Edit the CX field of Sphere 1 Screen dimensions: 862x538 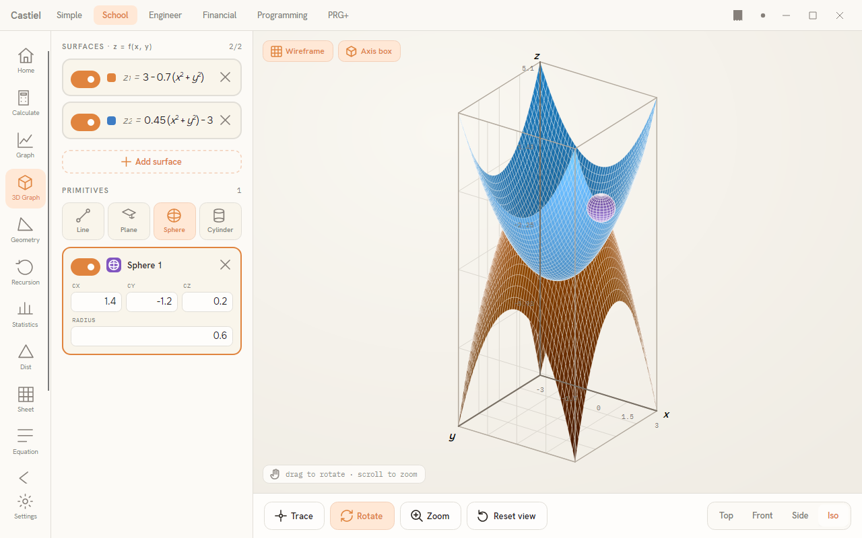point(96,301)
